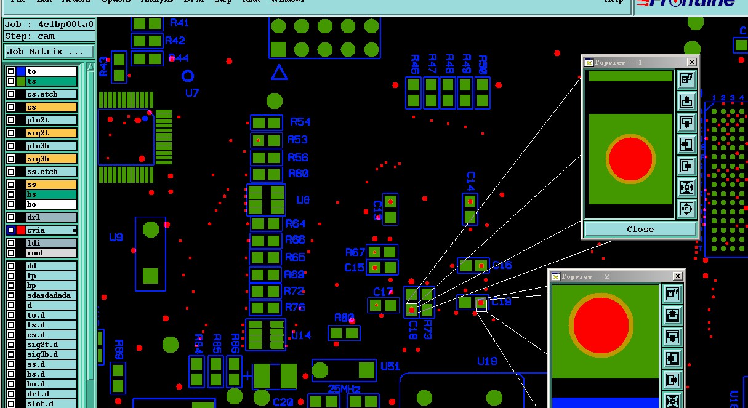The height and width of the screenshot is (408, 748).
Task: Click U51 component on board
Action: (x=344, y=370)
